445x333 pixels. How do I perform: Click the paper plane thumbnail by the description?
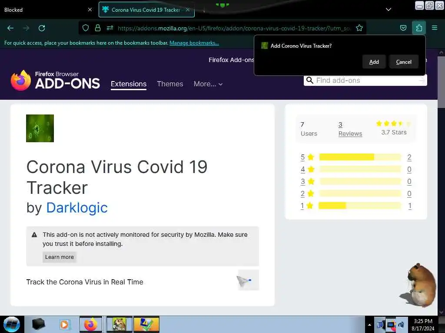point(248,280)
